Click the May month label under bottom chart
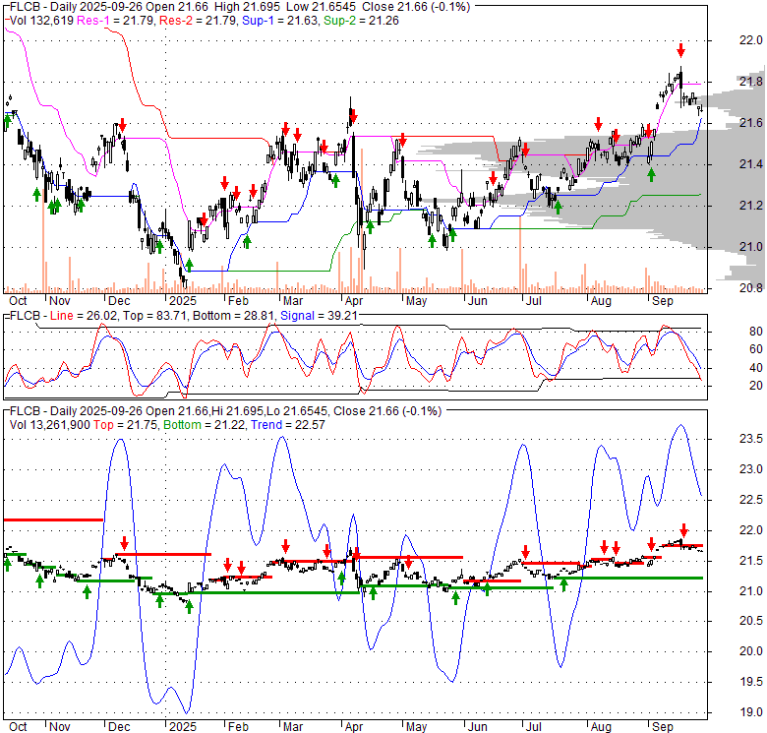767x733 pixels. pyautogui.click(x=416, y=727)
